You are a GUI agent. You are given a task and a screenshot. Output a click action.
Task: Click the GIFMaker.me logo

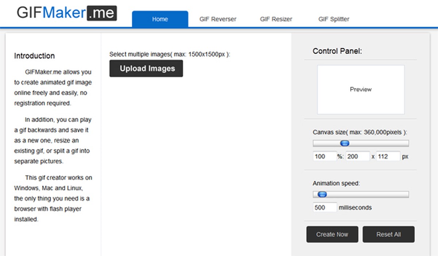click(66, 13)
